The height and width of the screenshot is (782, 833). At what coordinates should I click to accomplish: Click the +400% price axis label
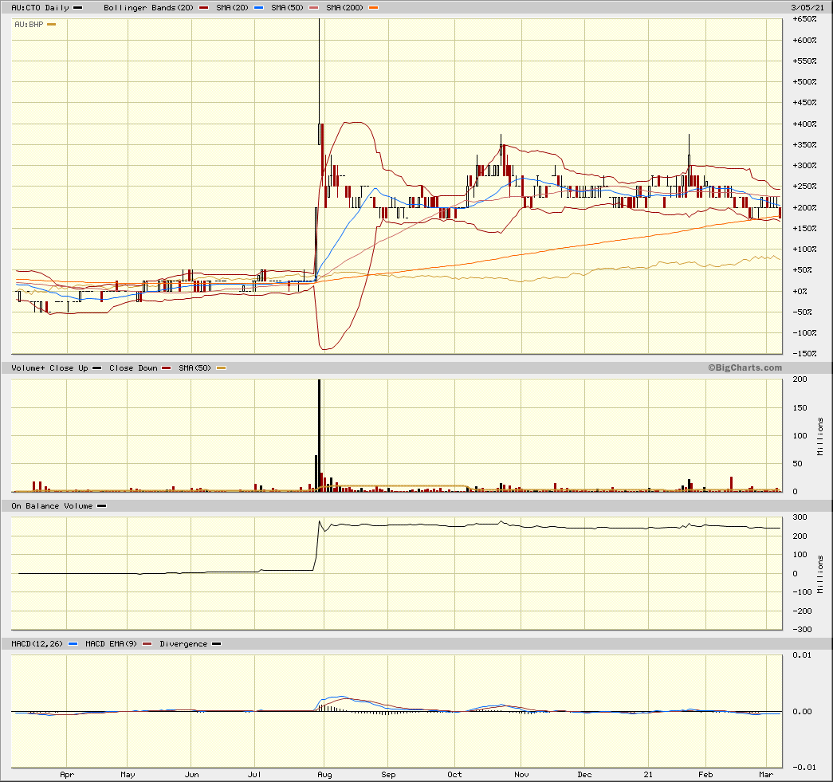click(x=804, y=124)
